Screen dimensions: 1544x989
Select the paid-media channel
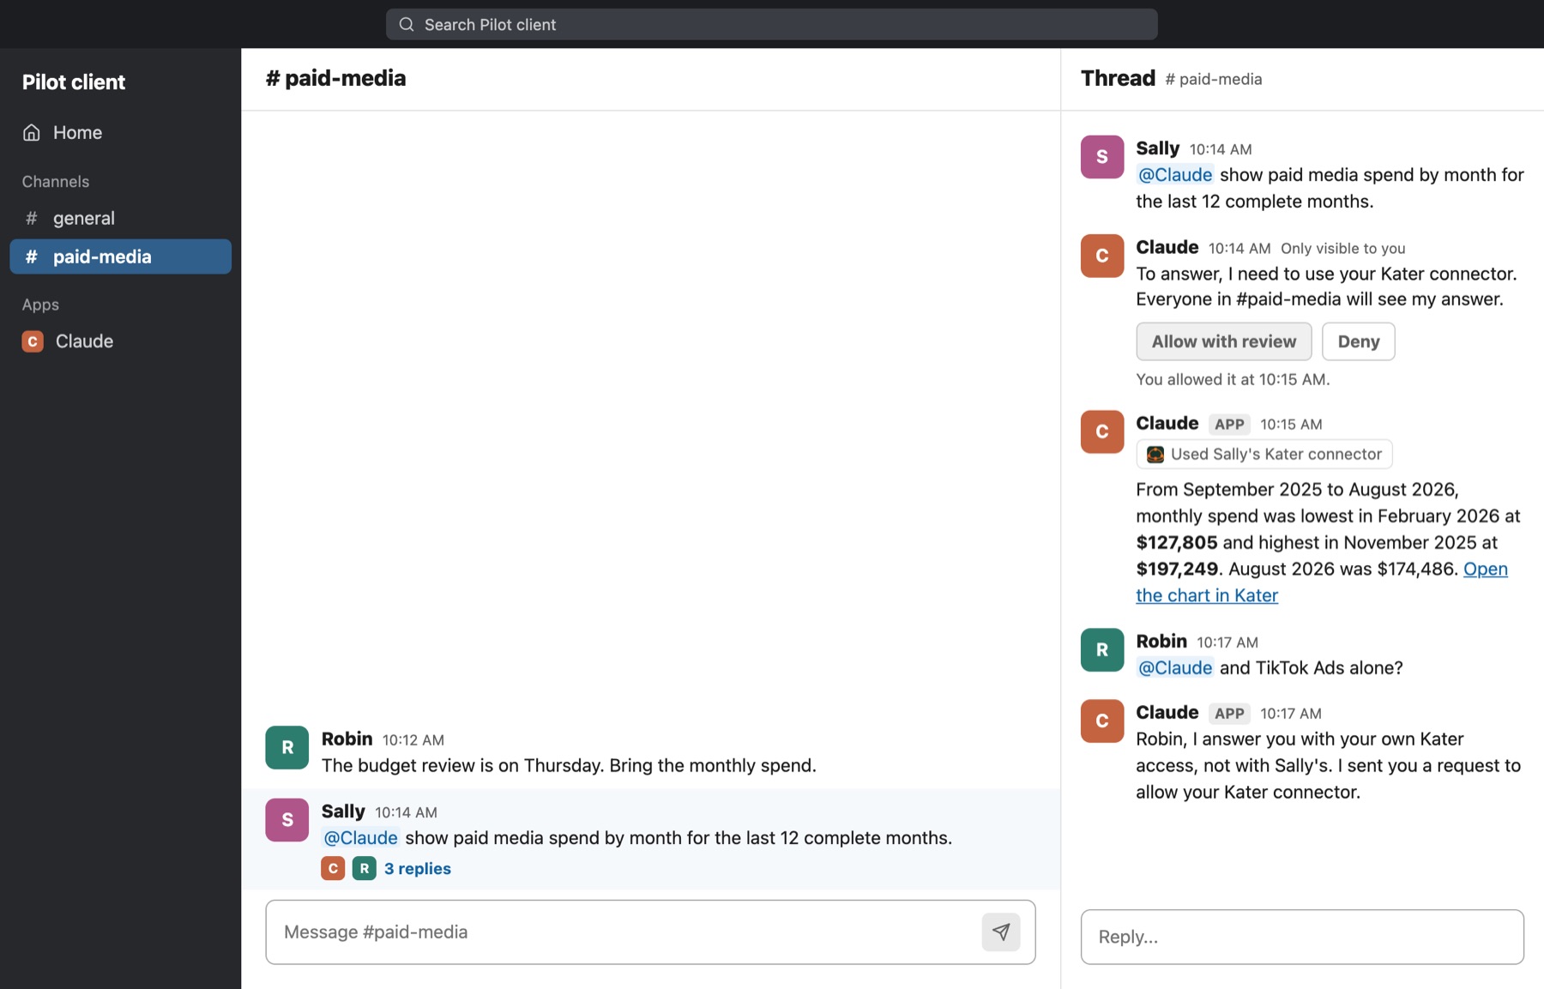tap(120, 256)
